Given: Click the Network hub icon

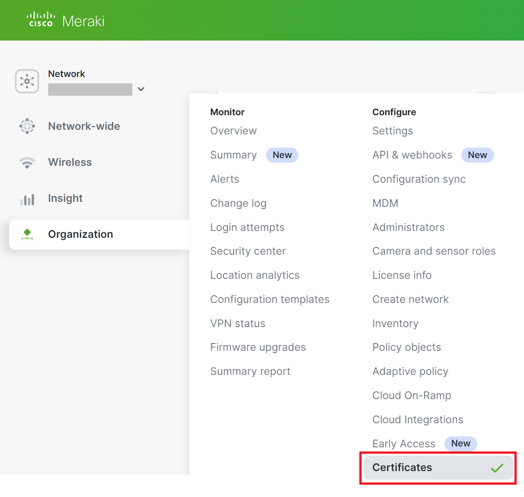Looking at the screenshot, I should [27, 82].
